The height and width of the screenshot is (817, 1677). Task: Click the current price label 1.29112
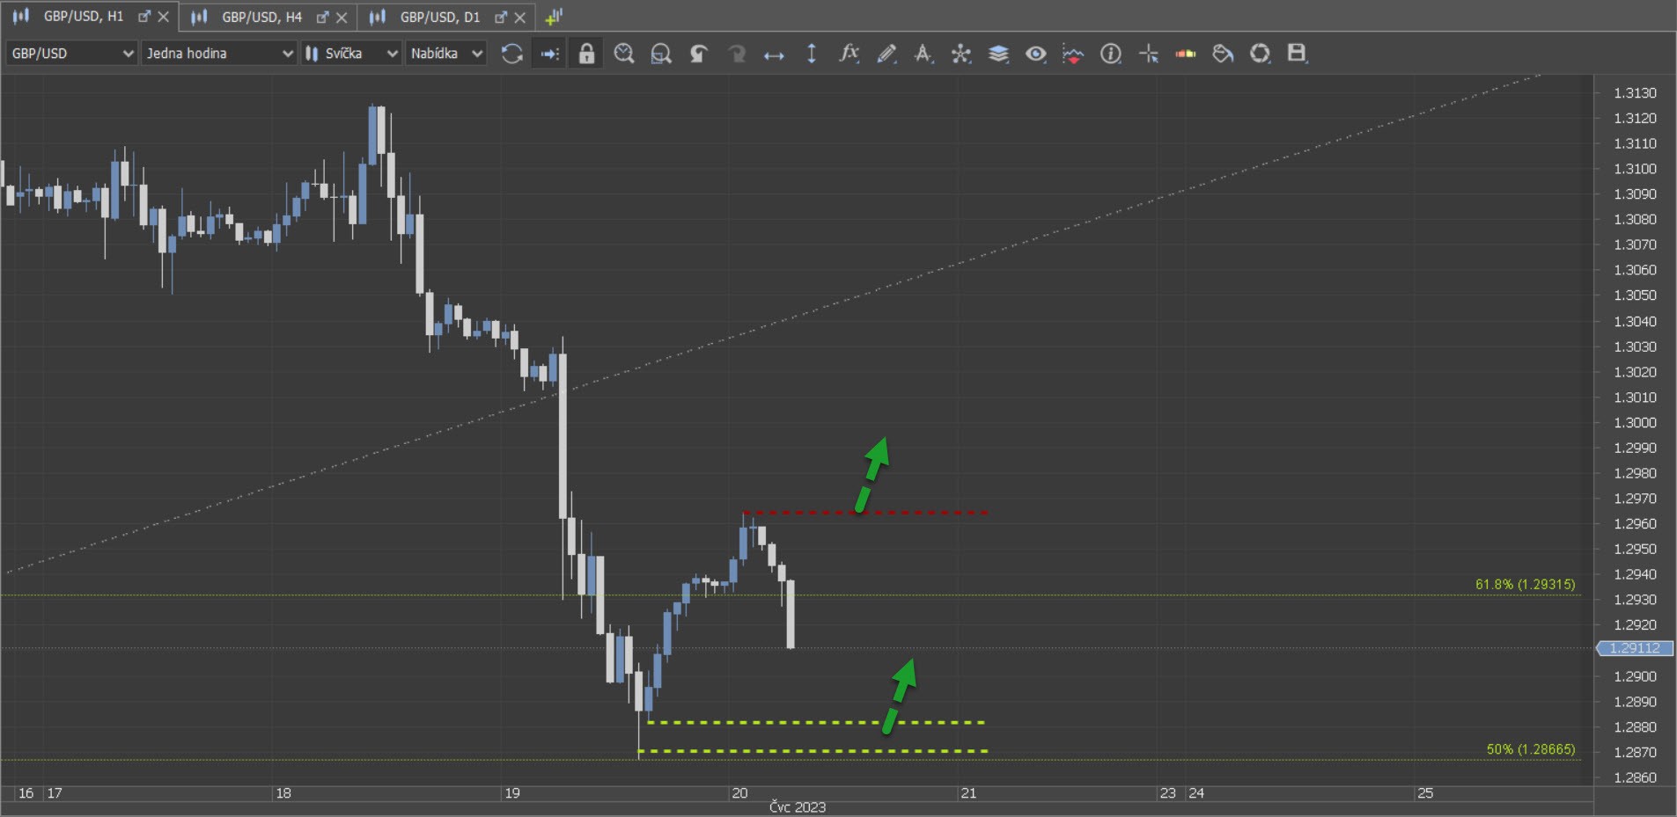tap(1634, 648)
